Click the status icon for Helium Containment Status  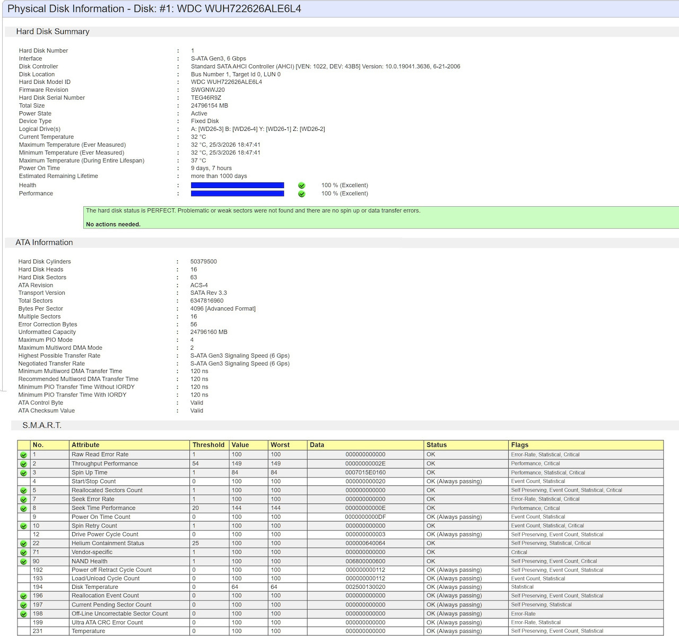23,544
